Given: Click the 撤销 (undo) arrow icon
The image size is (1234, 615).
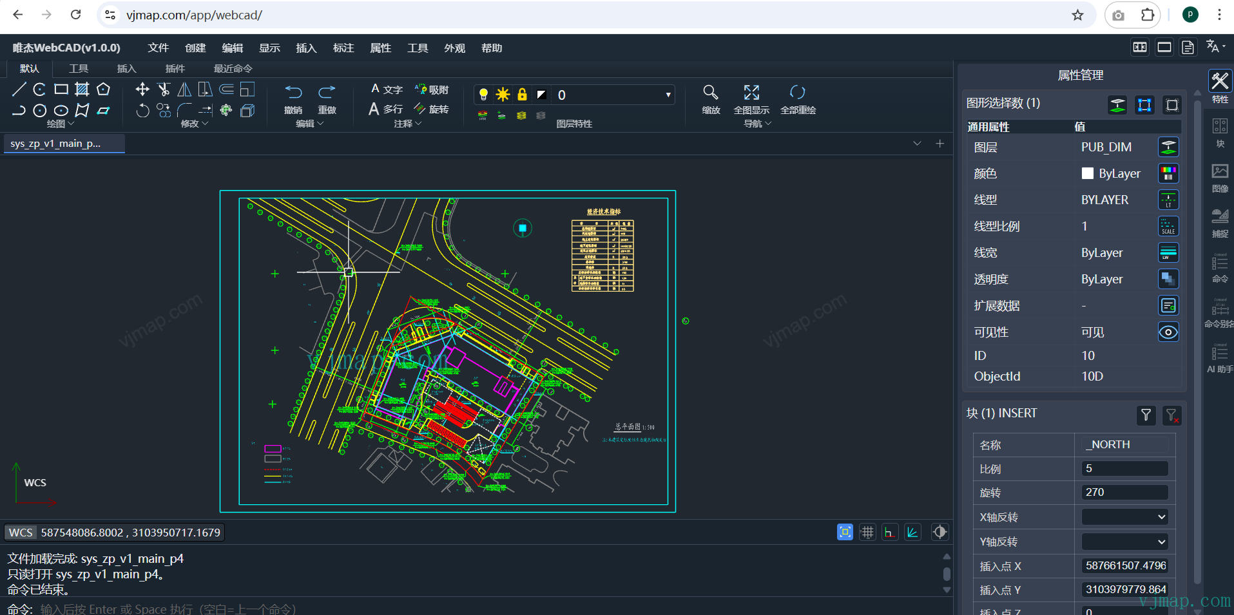Looking at the screenshot, I should pyautogui.click(x=294, y=92).
